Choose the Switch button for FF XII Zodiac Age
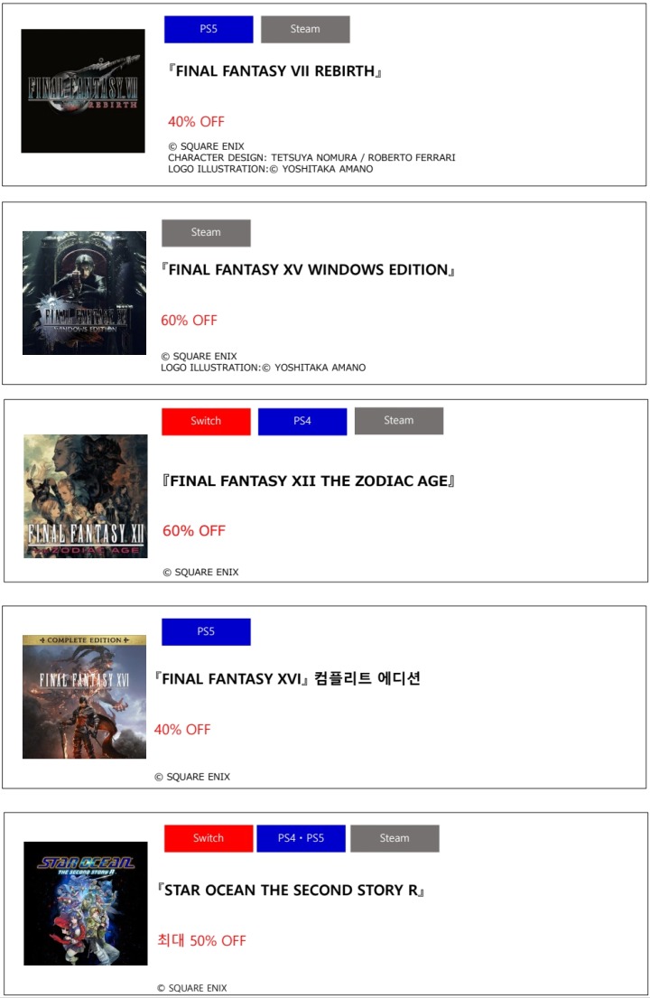This screenshot has height=998, width=650. 206,421
